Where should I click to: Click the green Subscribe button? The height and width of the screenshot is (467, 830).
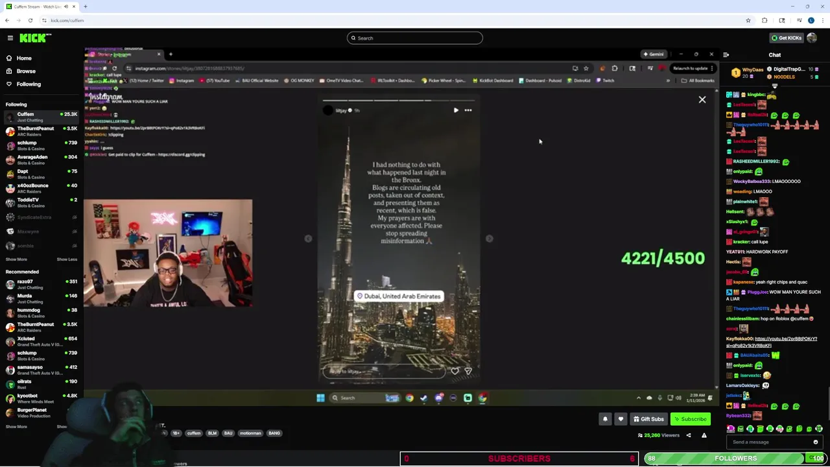coord(690,419)
